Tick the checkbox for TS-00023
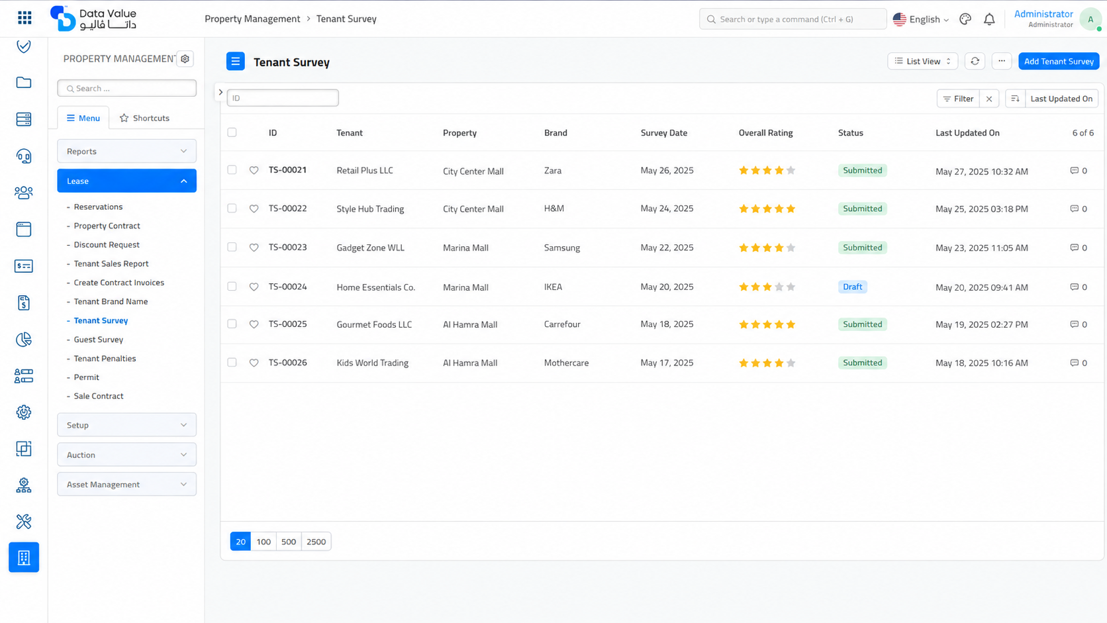Viewport: 1107px width, 623px height. point(232,247)
